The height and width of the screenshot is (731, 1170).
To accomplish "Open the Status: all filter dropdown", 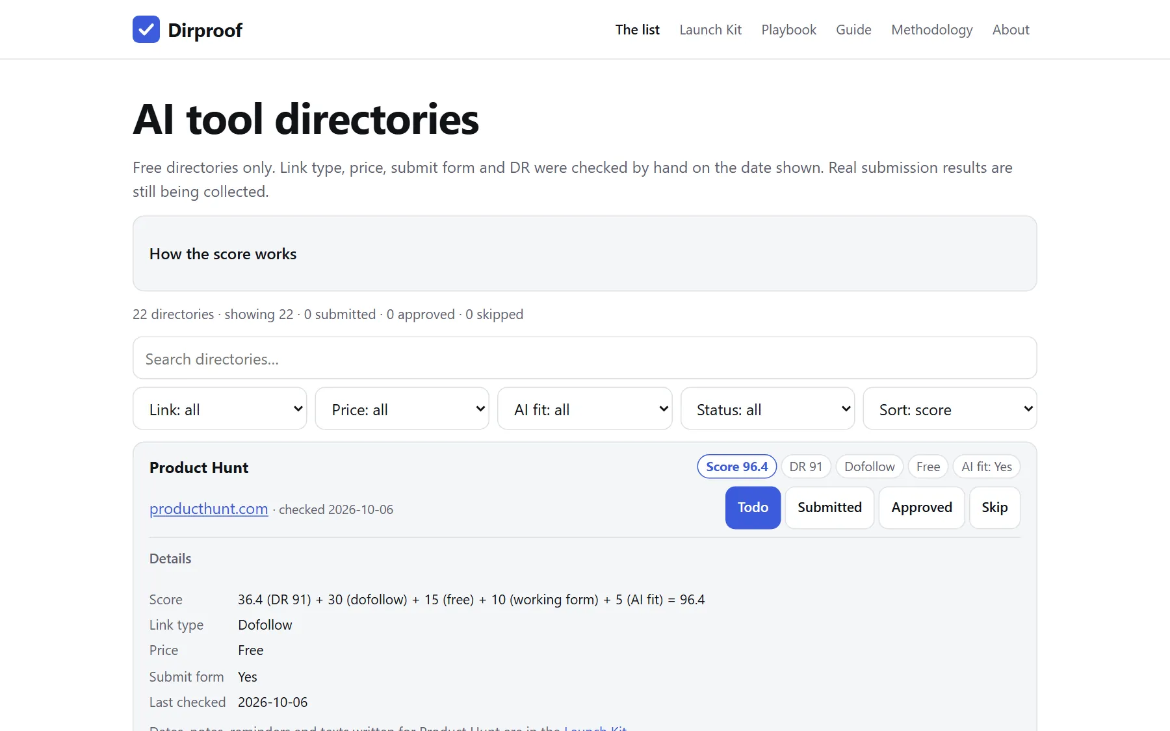I will [767, 409].
